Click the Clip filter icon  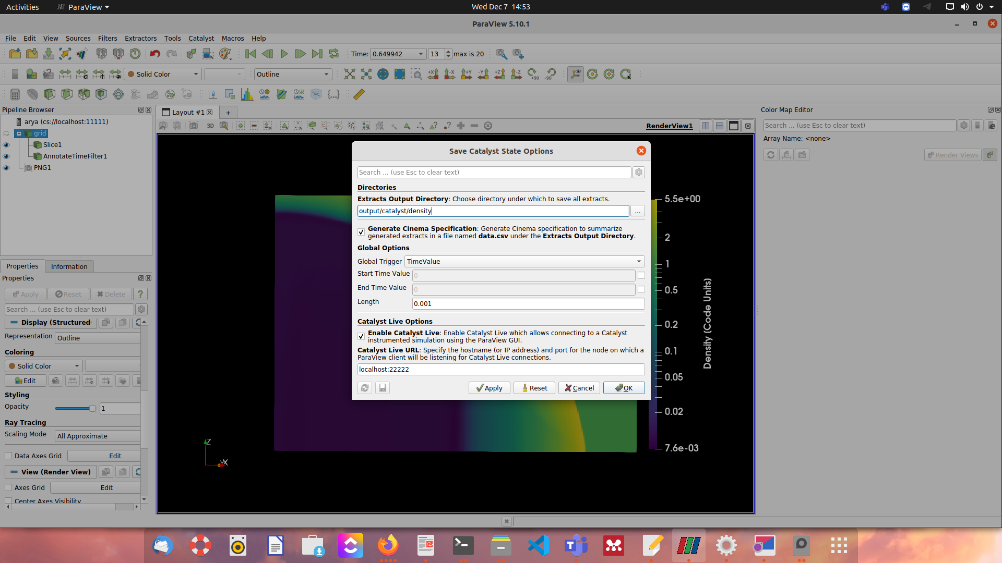(50, 94)
